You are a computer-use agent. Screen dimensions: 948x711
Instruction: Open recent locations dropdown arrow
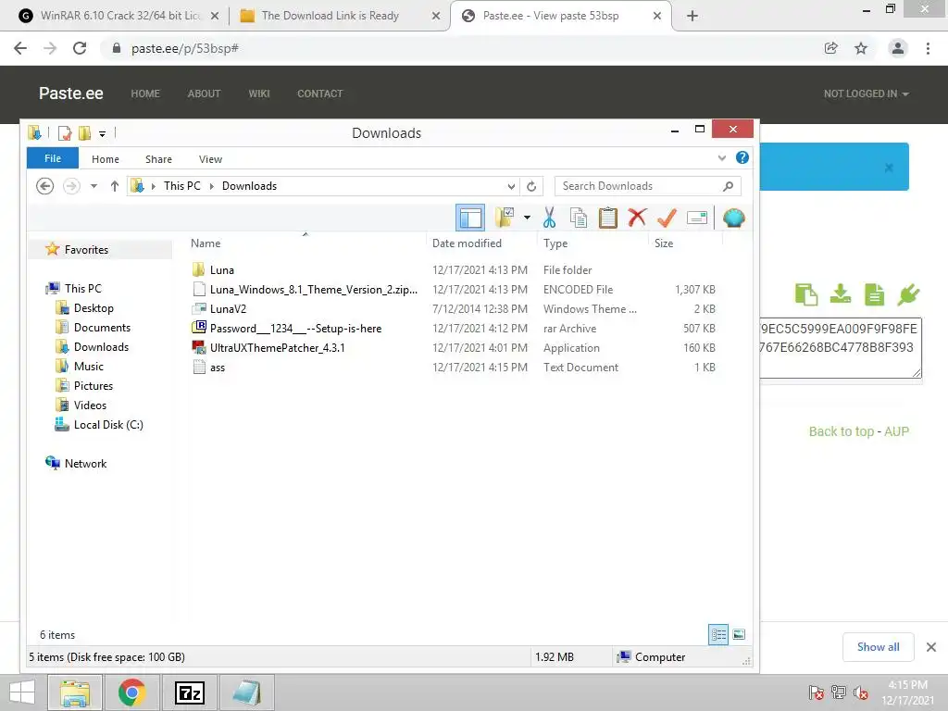click(x=94, y=186)
